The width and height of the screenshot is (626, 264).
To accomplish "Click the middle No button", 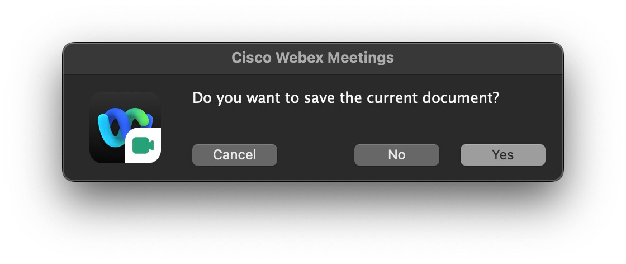I will click(396, 155).
